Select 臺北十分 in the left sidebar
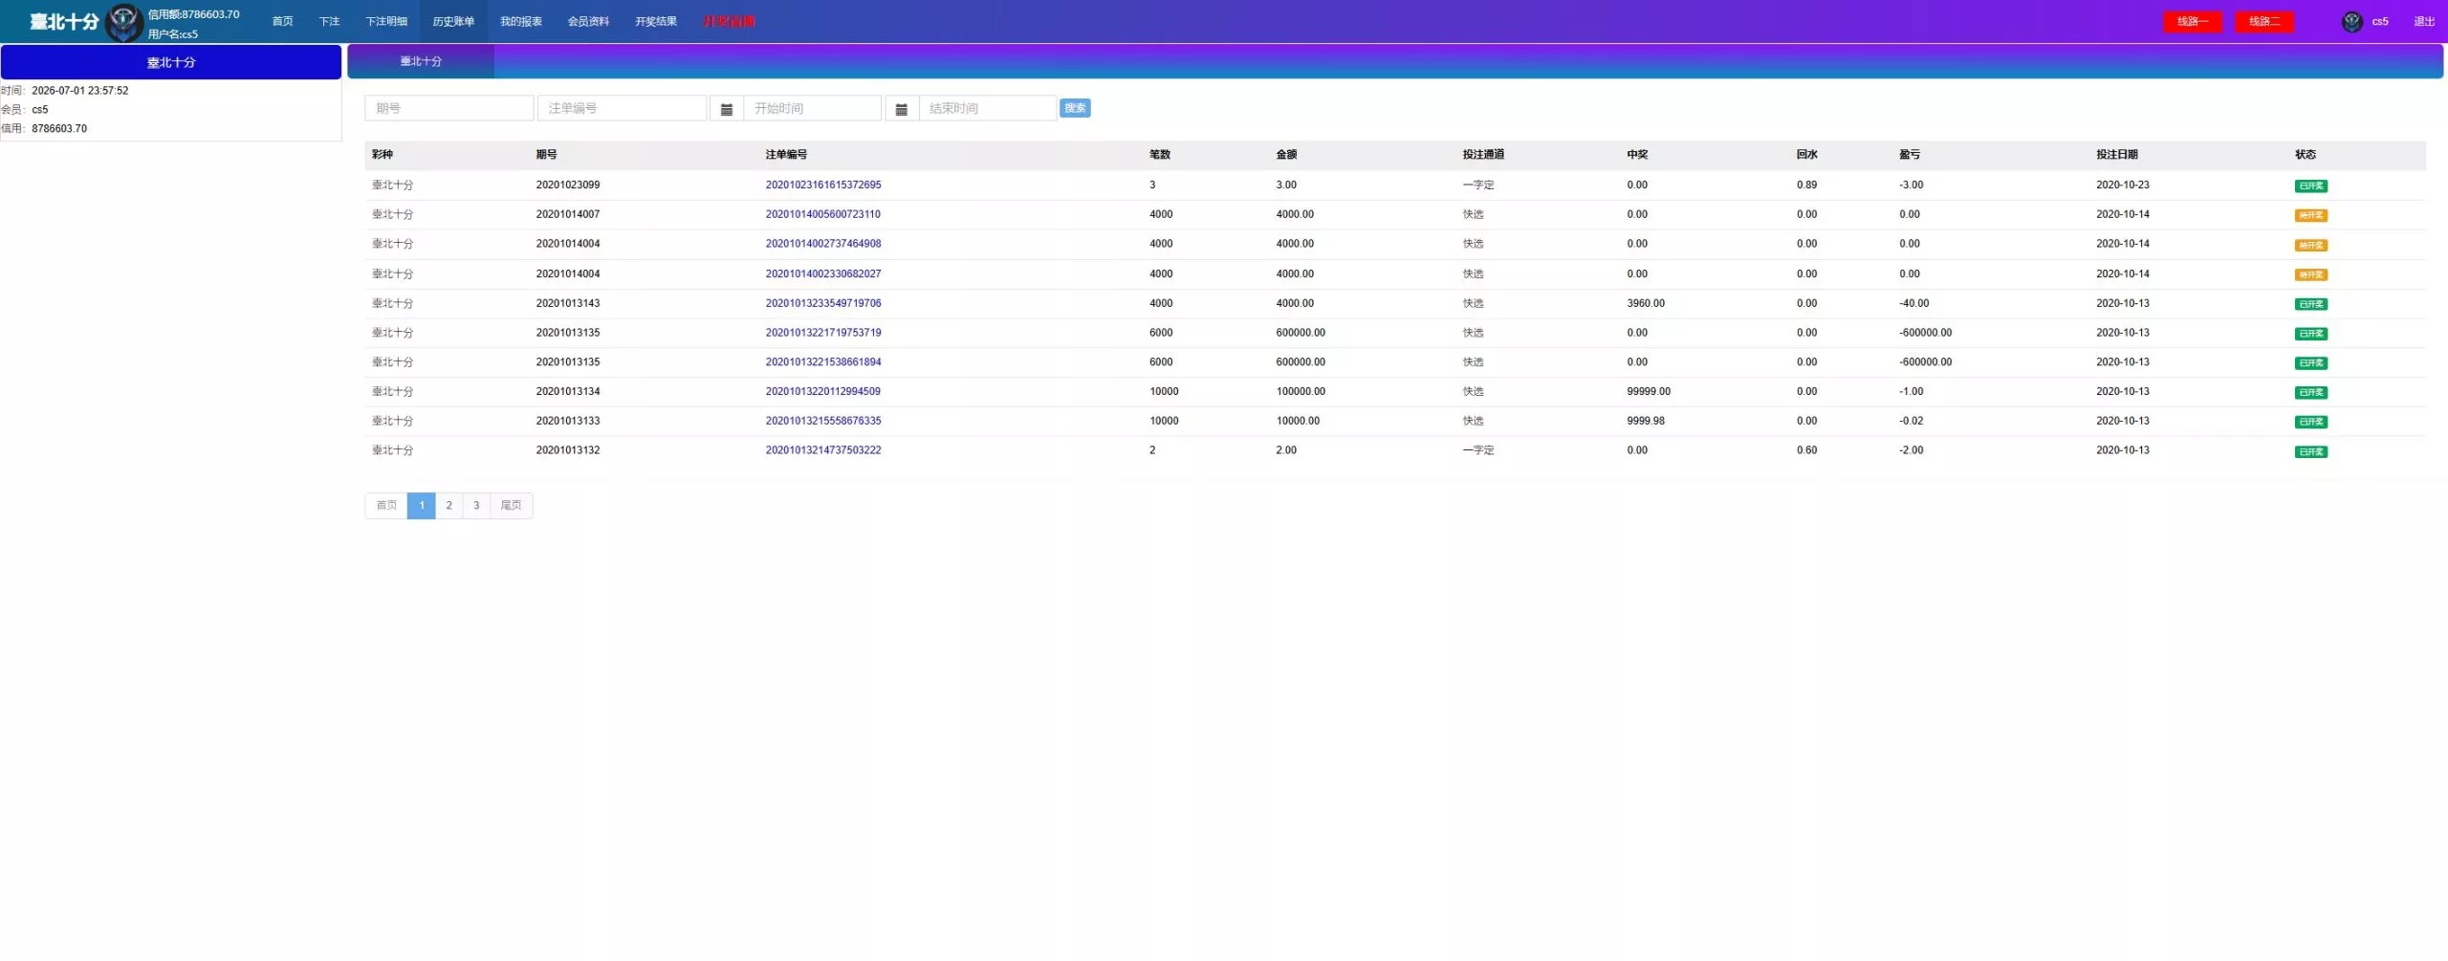 point(171,62)
